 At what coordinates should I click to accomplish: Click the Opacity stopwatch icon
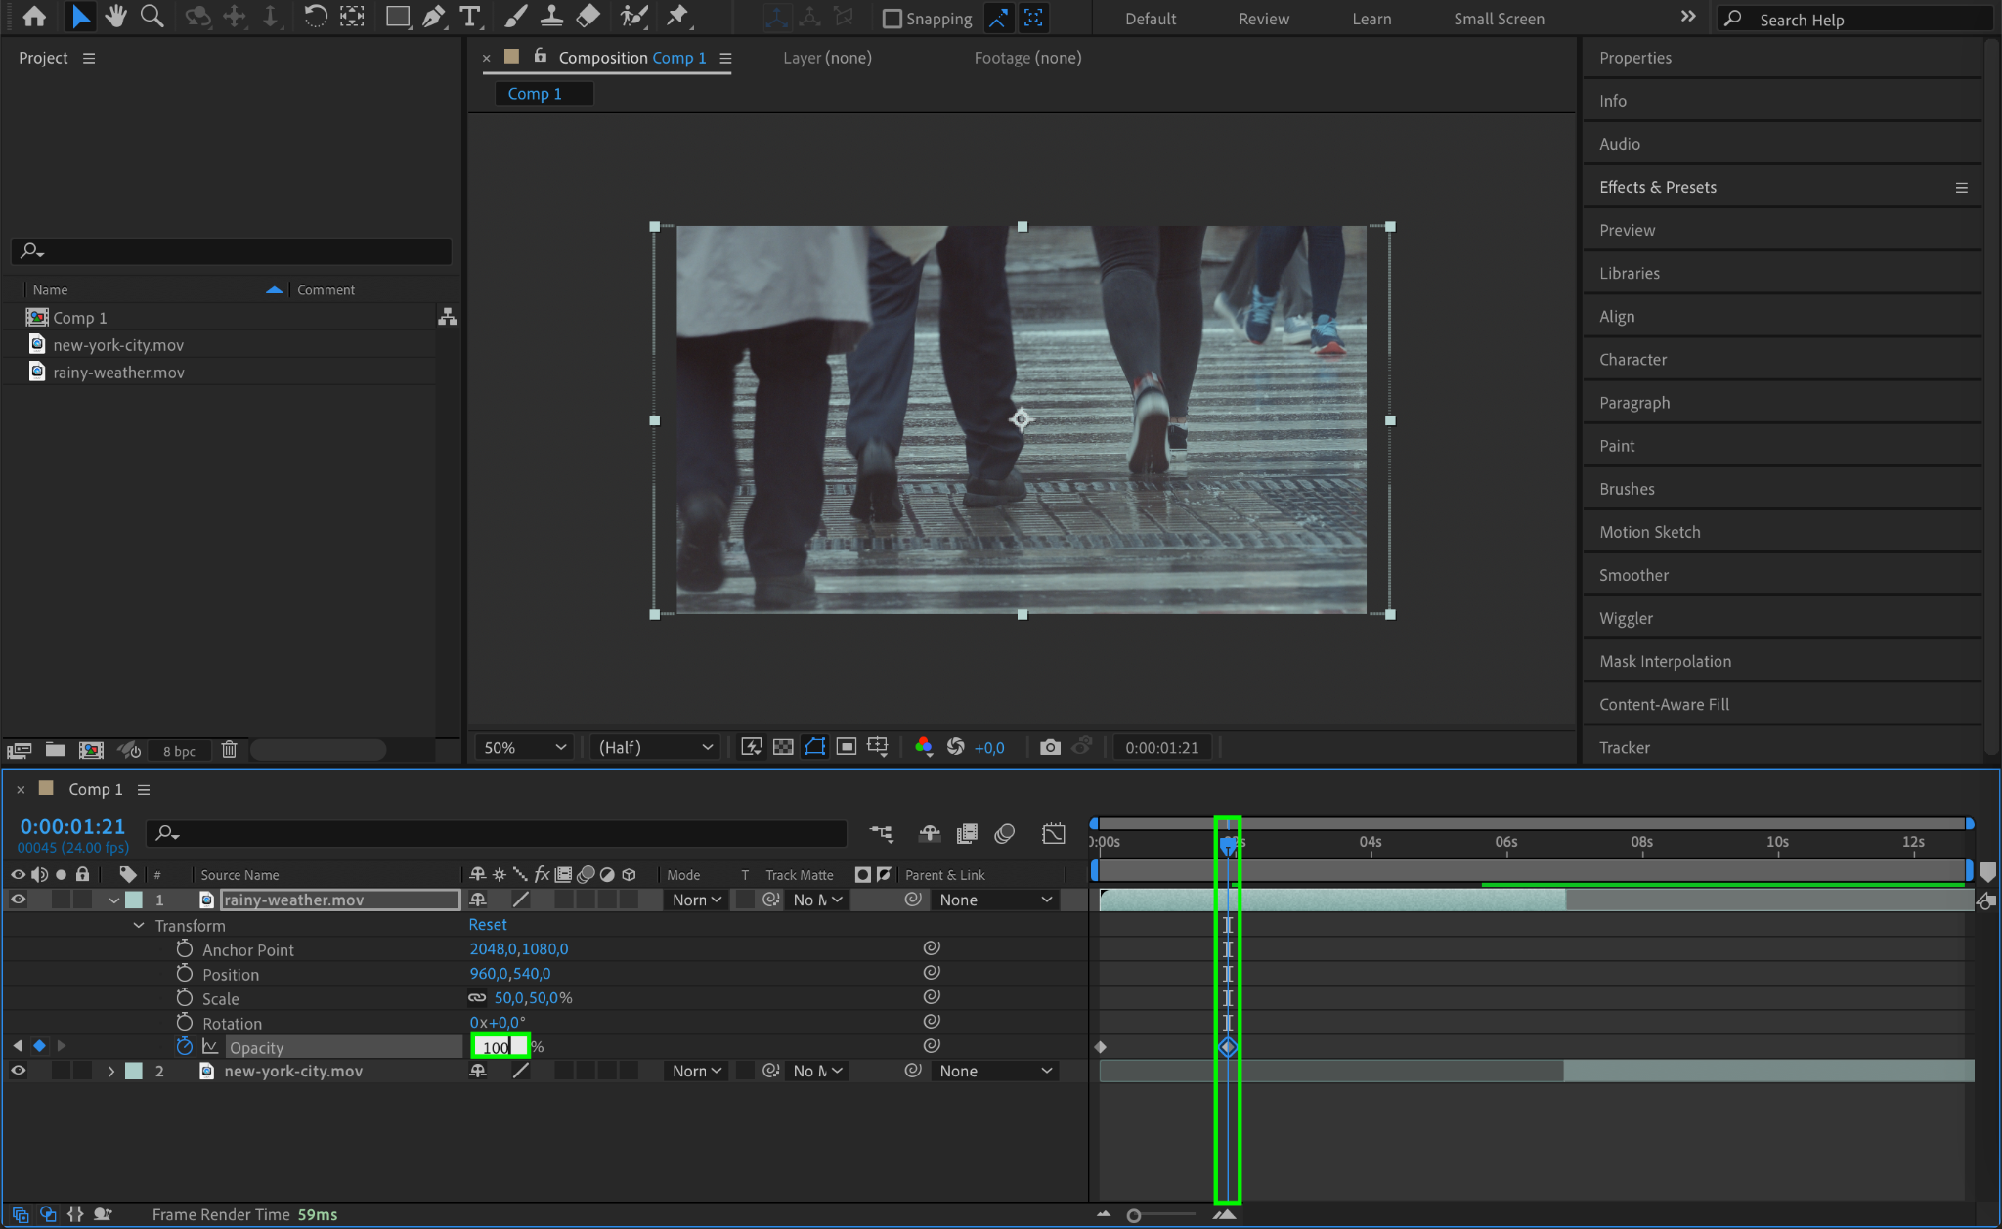click(184, 1046)
